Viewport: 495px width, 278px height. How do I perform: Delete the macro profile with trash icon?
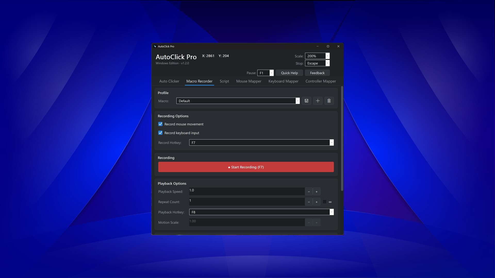point(329,101)
